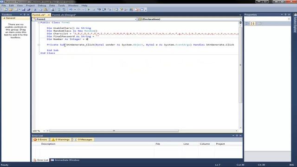Open the Debug menu
Viewport: 297px width, 167px height.
point(42,6)
